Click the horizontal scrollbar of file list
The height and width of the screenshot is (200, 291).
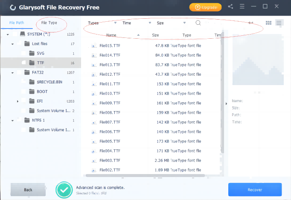click(x=145, y=175)
